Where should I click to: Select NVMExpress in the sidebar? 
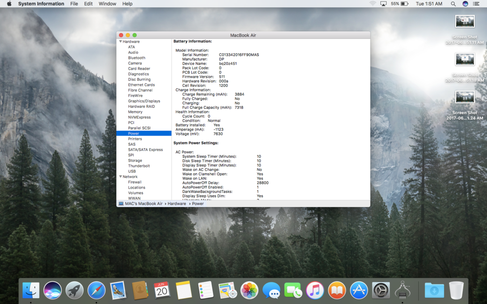[139, 117]
